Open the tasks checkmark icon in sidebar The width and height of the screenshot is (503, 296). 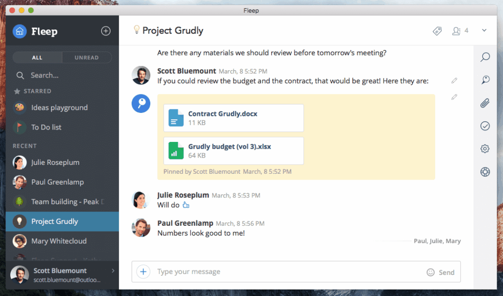pyautogui.click(x=485, y=126)
